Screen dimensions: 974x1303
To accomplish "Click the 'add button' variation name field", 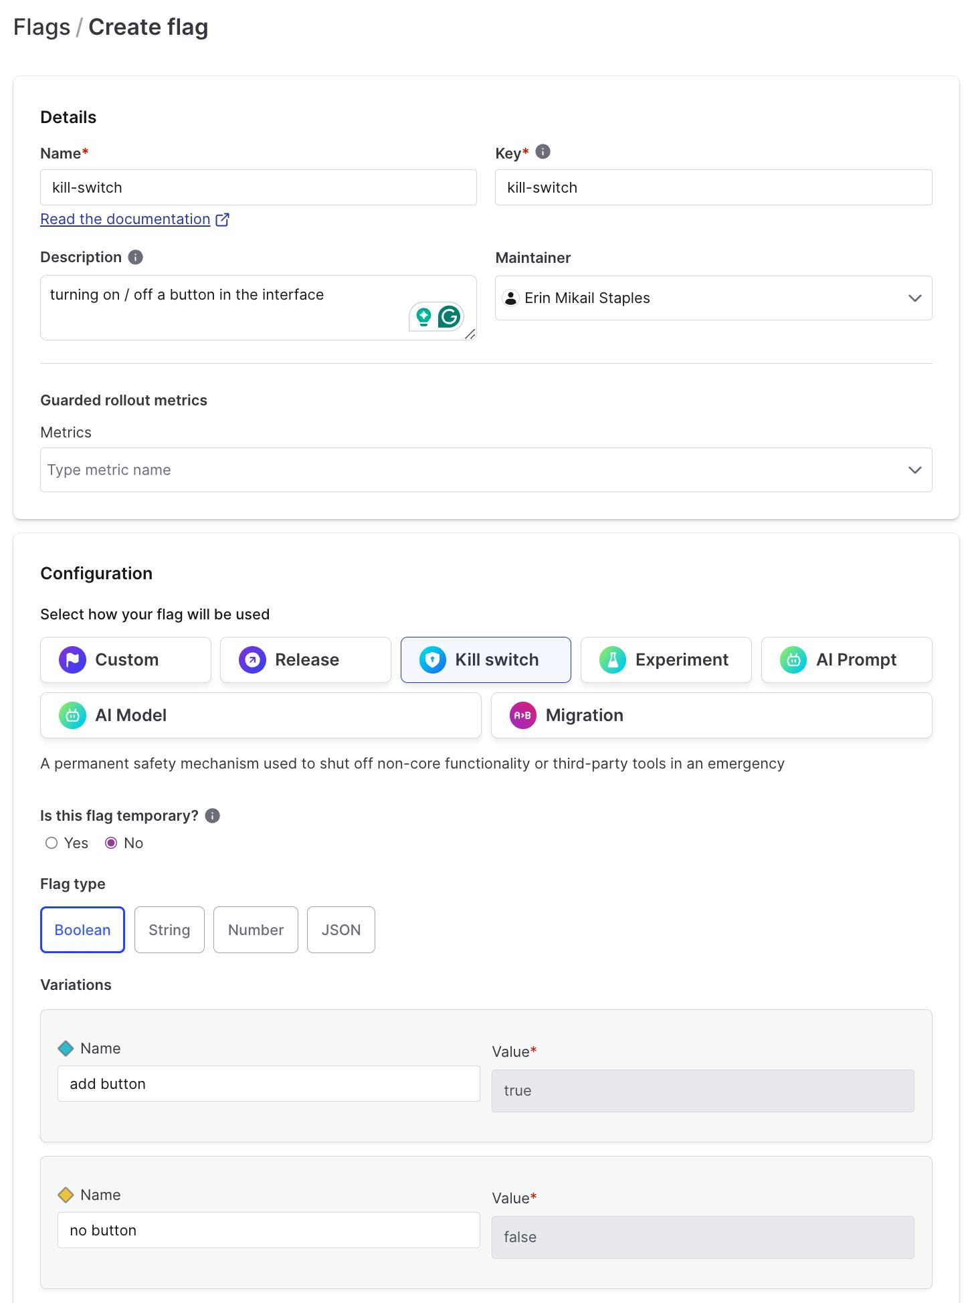I will (x=268, y=1084).
